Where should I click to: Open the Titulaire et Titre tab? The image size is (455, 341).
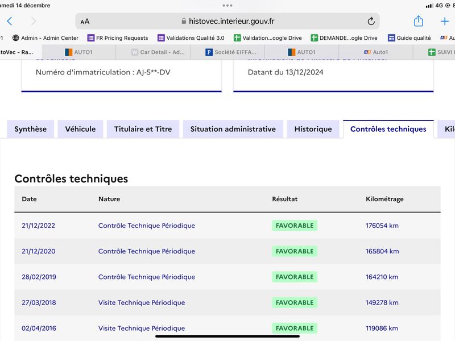(143, 129)
